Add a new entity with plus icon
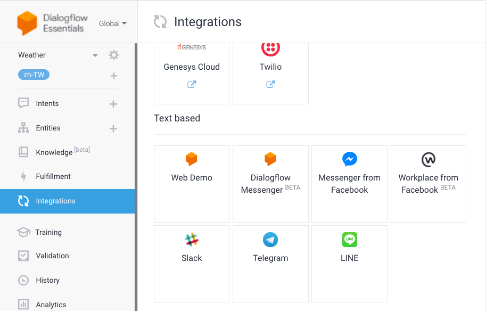Viewport: 486px width, 311px height. click(113, 128)
